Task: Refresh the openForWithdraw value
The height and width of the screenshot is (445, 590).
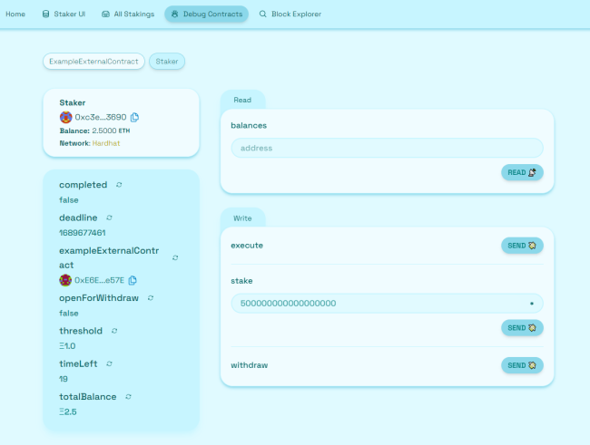Action: 151,298
